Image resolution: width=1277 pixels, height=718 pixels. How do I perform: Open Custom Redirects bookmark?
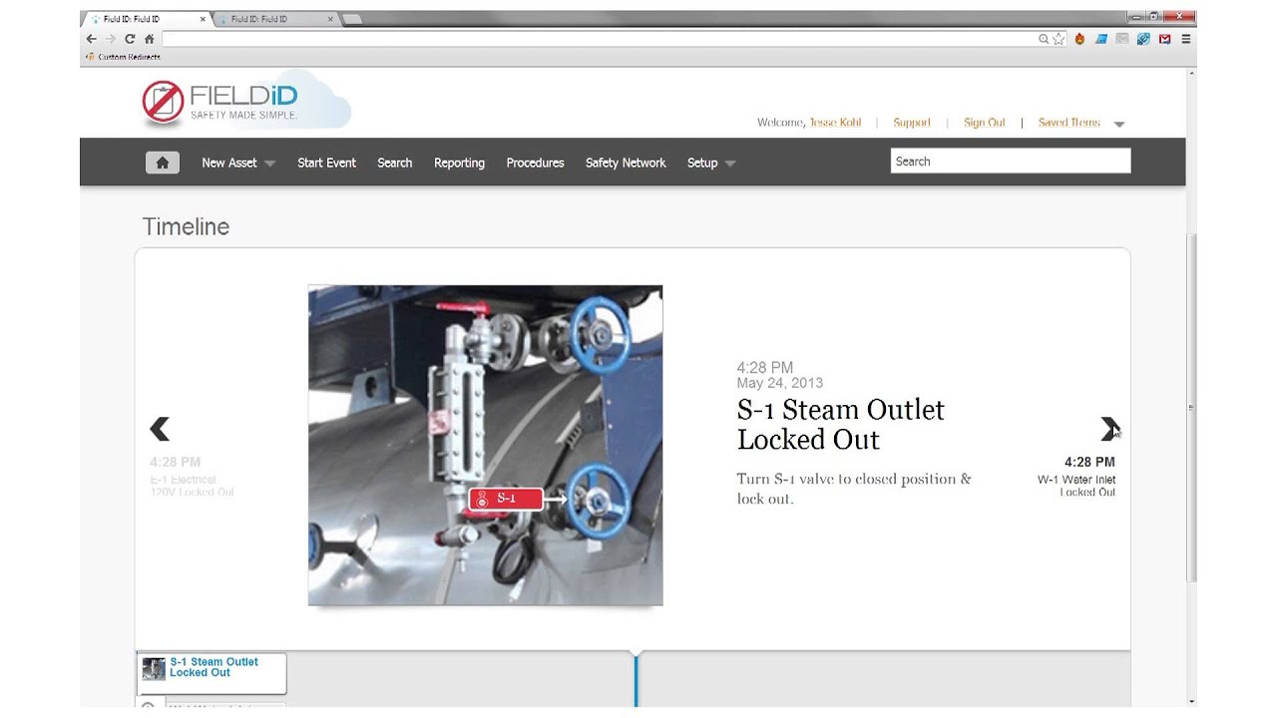pos(124,57)
